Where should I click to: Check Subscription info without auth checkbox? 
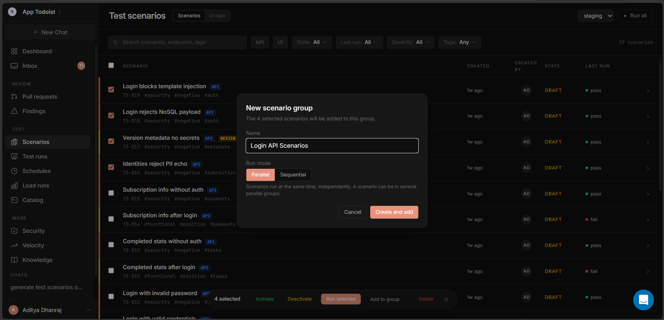(111, 193)
